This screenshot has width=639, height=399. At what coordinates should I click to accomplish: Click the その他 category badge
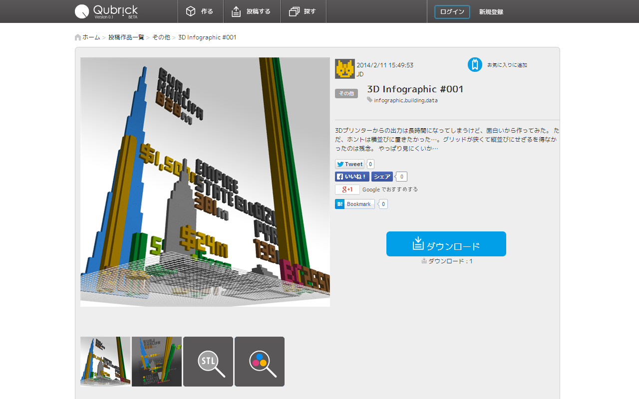pos(346,93)
